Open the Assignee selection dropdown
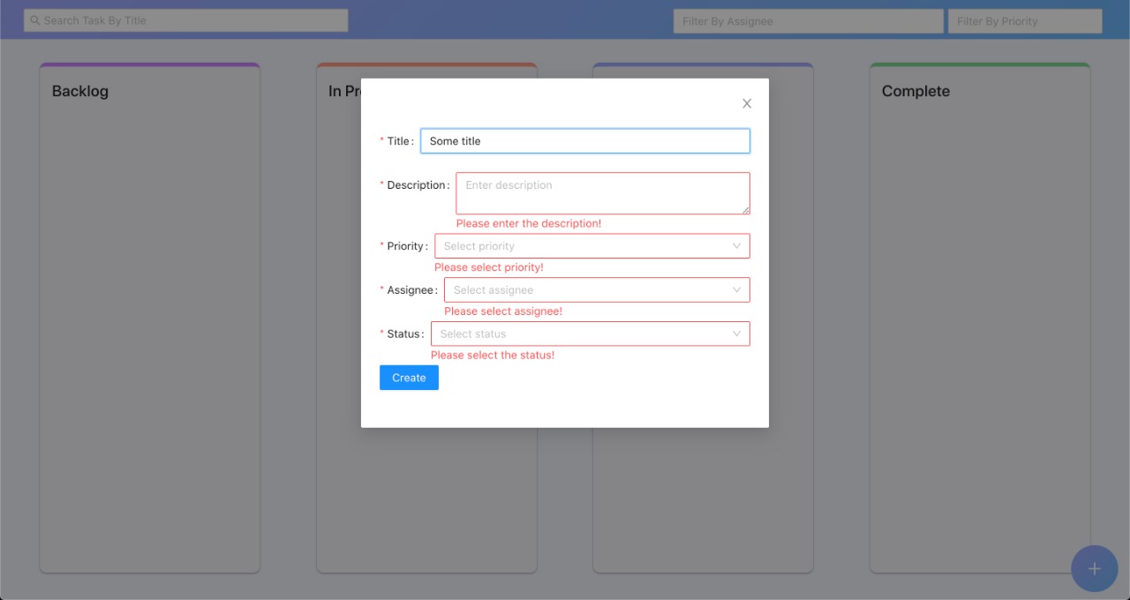 [x=596, y=289]
